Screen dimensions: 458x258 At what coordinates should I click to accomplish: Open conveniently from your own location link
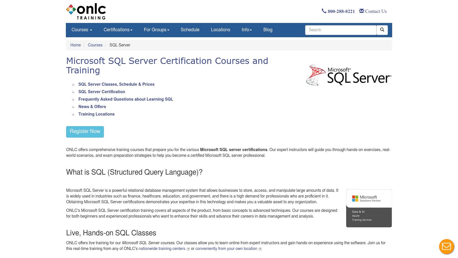(226, 249)
